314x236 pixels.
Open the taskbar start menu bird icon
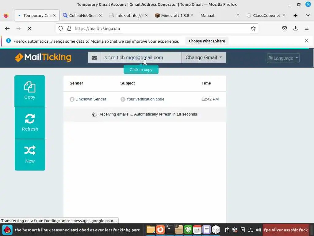click(x=7, y=230)
